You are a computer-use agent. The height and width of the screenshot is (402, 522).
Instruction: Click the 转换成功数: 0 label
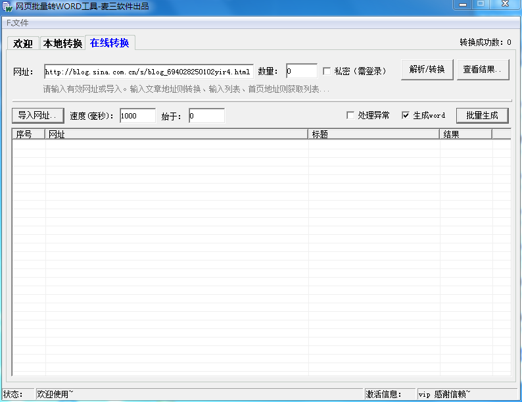[485, 42]
